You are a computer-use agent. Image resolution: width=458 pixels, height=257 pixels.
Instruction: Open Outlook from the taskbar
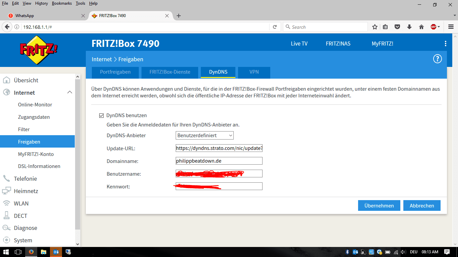click(x=56, y=252)
